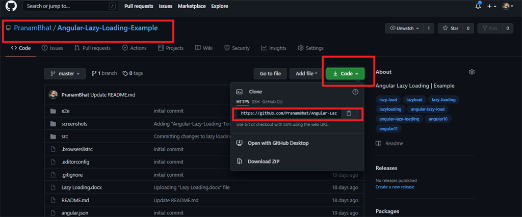Screen dimensions: 522x217
Task: Open the plus create-new dropdown
Action: 492,6
